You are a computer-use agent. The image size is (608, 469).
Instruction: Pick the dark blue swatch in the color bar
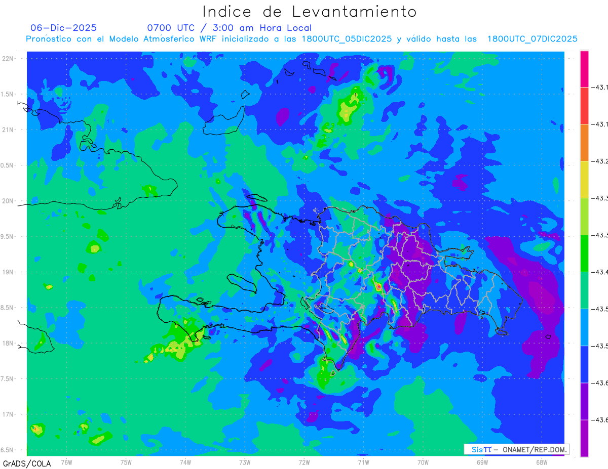tap(584, 364)
